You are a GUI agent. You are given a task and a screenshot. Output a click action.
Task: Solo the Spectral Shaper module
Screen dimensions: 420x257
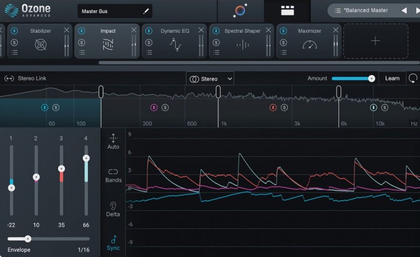coord(216,42)
